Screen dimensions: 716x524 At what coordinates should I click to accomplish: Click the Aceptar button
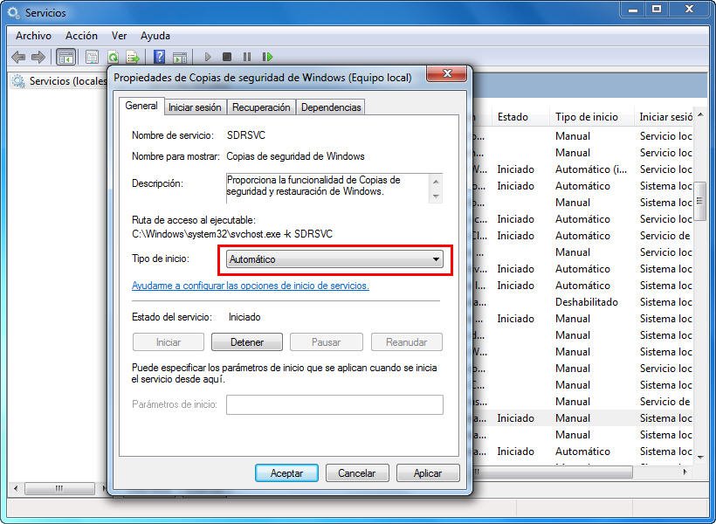[x=286, y=473]
